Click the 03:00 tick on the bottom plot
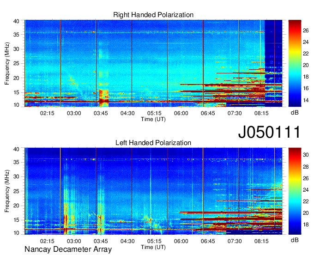Image resolution: width=314 pixels, height=255 pixels. 74,241
